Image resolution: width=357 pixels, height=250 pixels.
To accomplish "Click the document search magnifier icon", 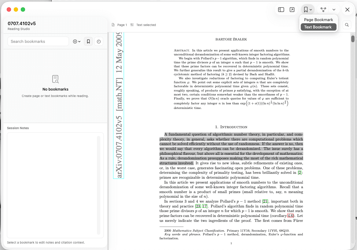I will (x=347, y=25).
